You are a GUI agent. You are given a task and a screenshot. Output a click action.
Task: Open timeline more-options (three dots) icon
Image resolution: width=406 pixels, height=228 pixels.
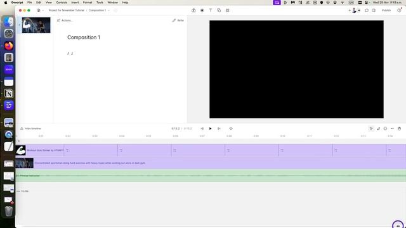click(x=392, y=129)
